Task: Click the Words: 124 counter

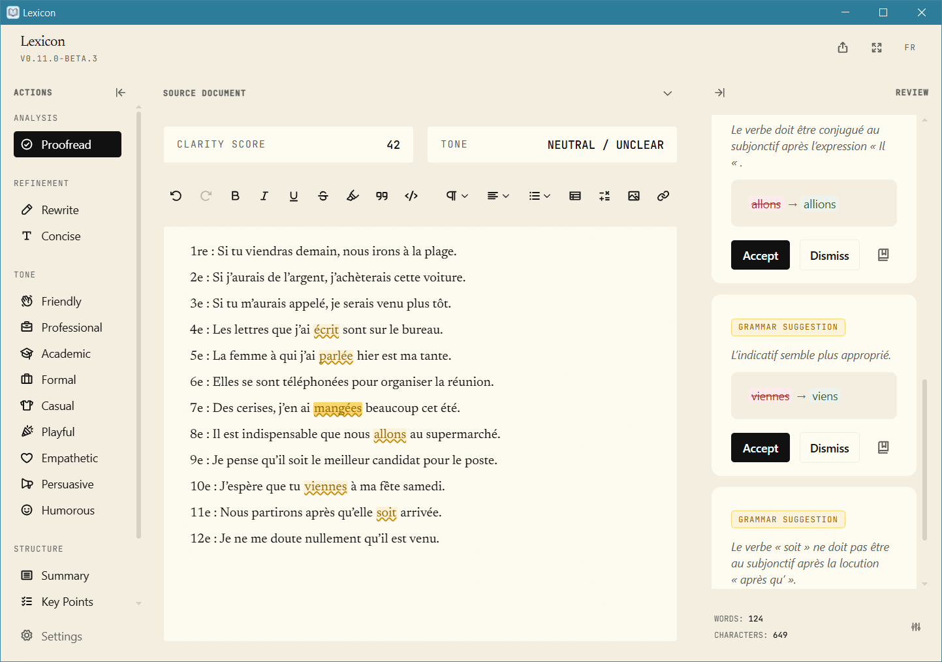Action: point(738,618)
